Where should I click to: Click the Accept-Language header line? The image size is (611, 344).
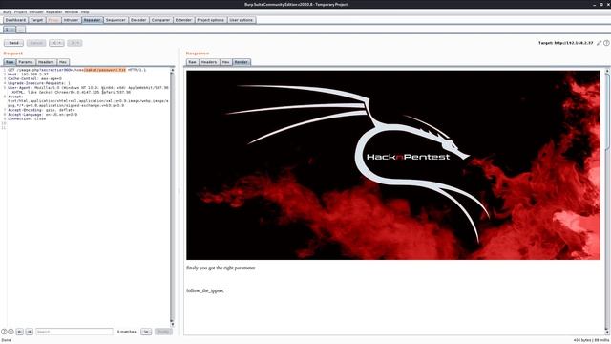[42, 115]
